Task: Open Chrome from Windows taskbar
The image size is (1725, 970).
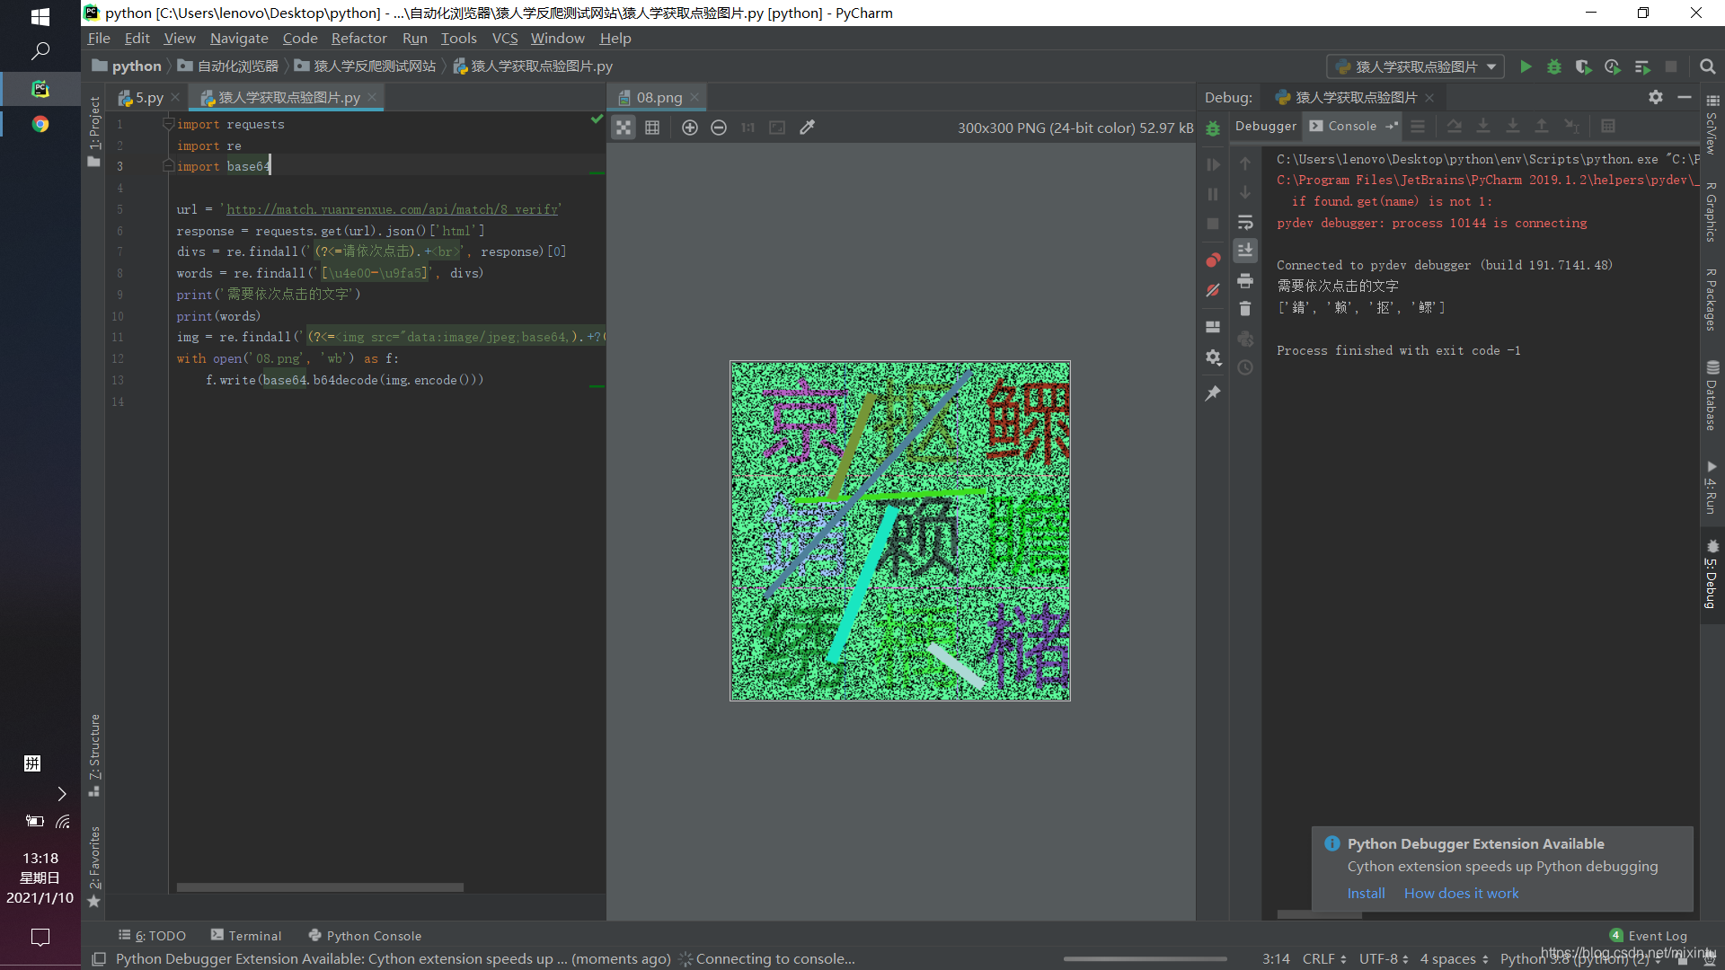Action: [40, 124]
